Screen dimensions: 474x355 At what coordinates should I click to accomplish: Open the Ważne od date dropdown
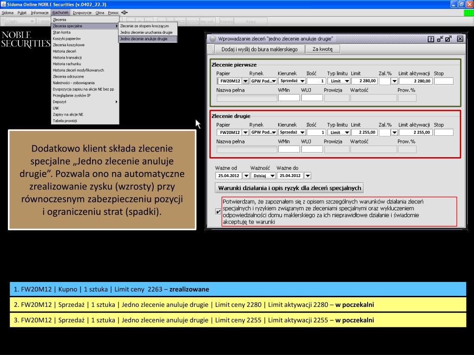[x=246, y=176]
